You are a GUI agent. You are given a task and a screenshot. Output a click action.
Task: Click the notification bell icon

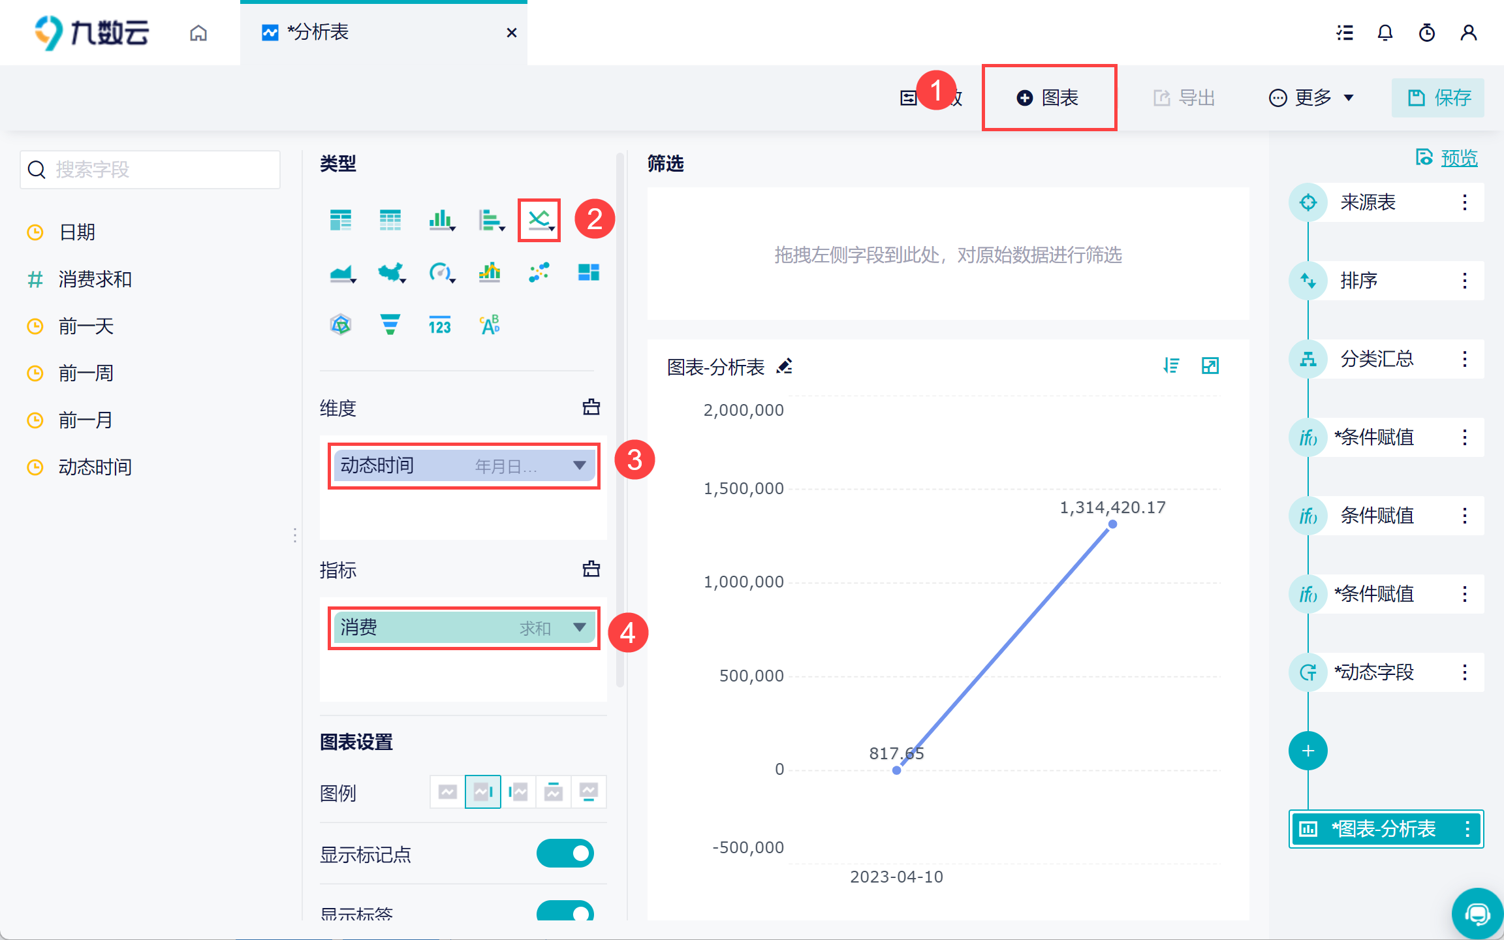point(1385,33)
